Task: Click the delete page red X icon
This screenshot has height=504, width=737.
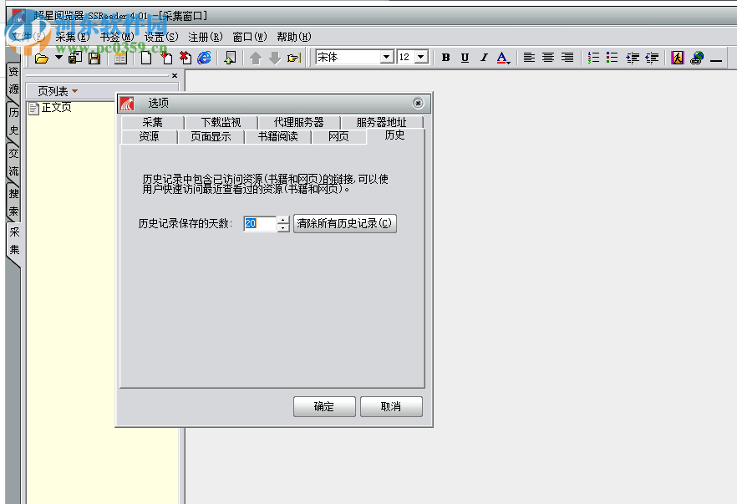Action: click(x=186, y=58)
